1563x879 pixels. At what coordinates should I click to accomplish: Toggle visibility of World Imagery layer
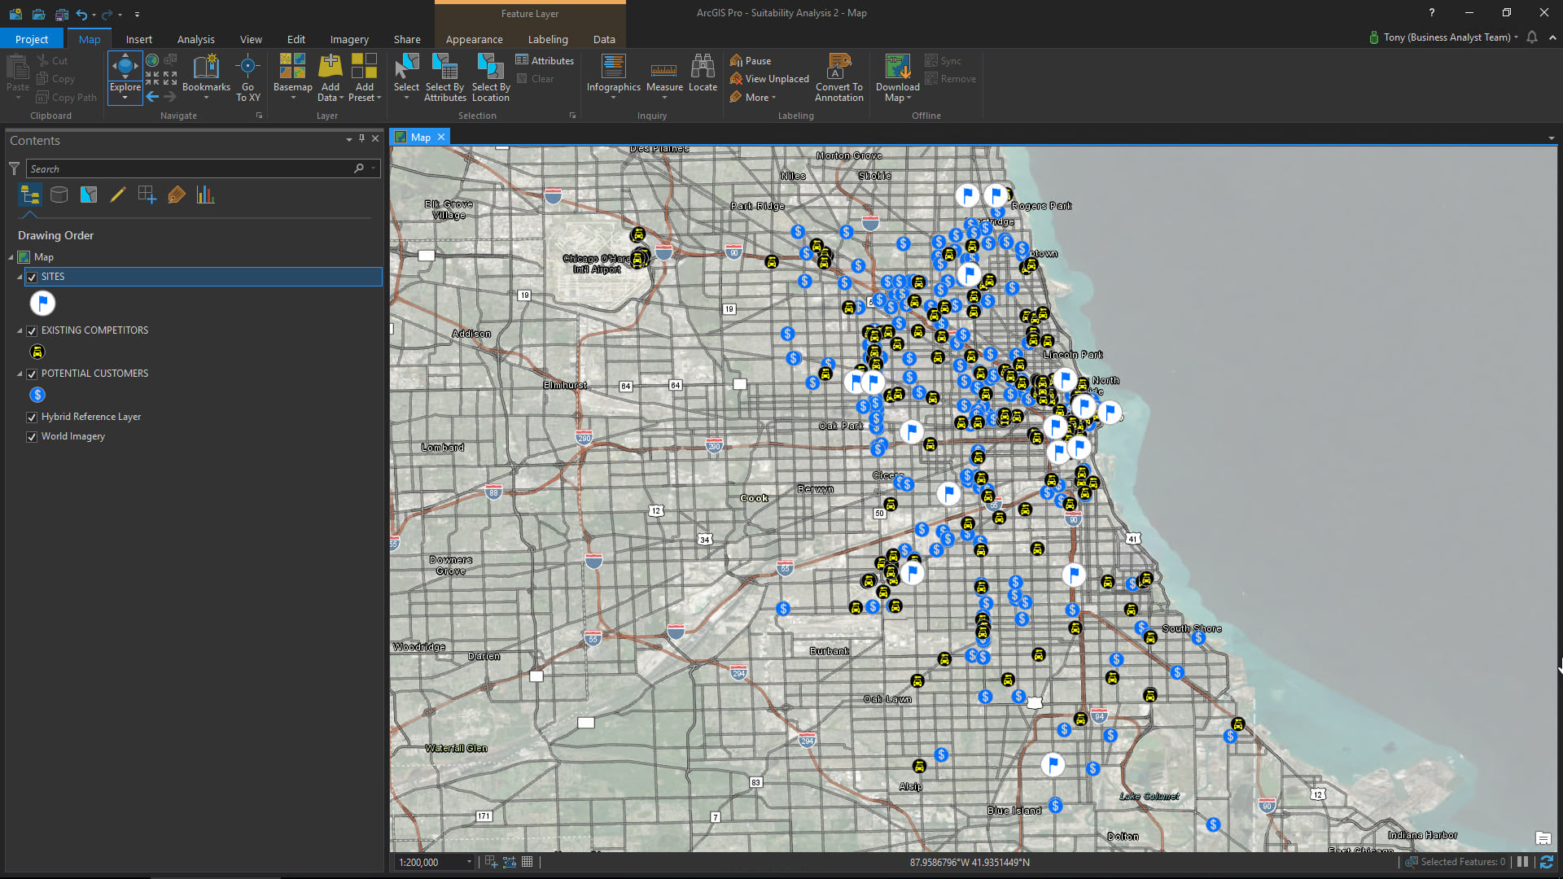32,437
